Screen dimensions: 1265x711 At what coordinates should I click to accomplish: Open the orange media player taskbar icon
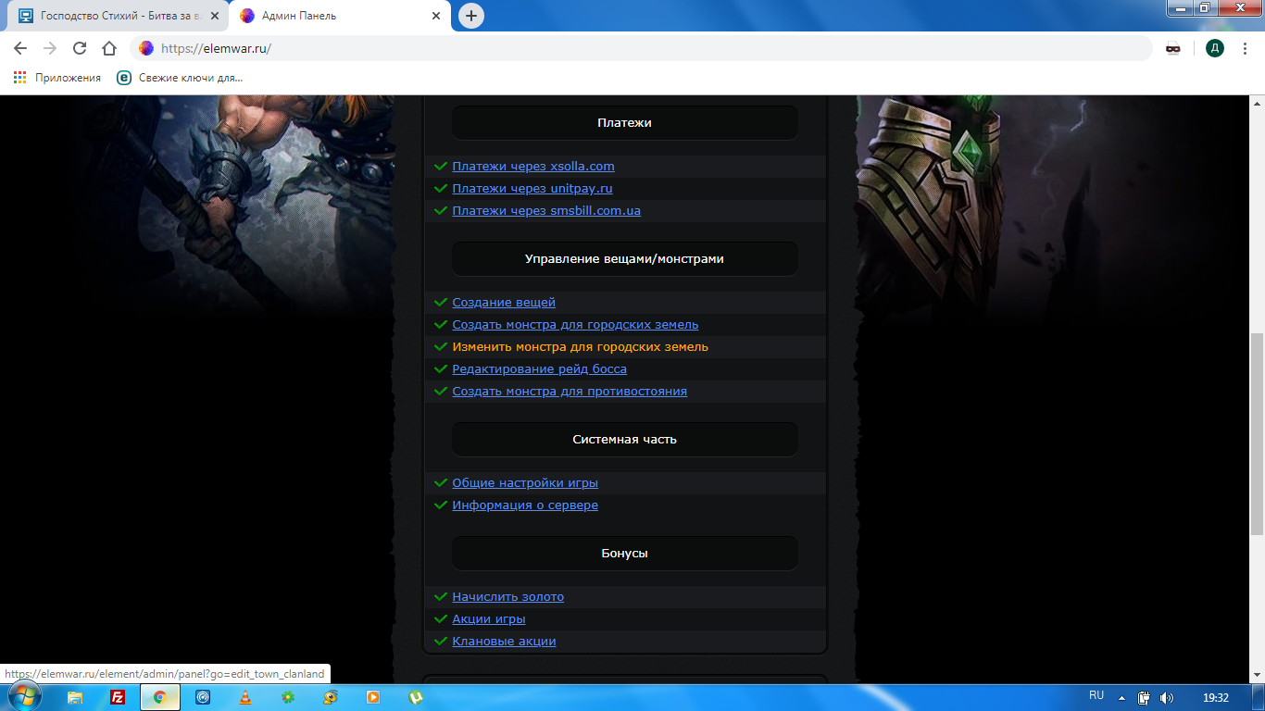coord(373,697)
